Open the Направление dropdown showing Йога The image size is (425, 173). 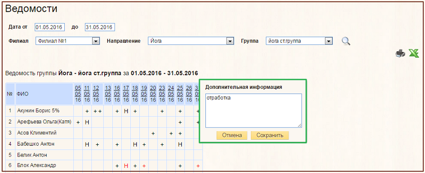point(191,41)
